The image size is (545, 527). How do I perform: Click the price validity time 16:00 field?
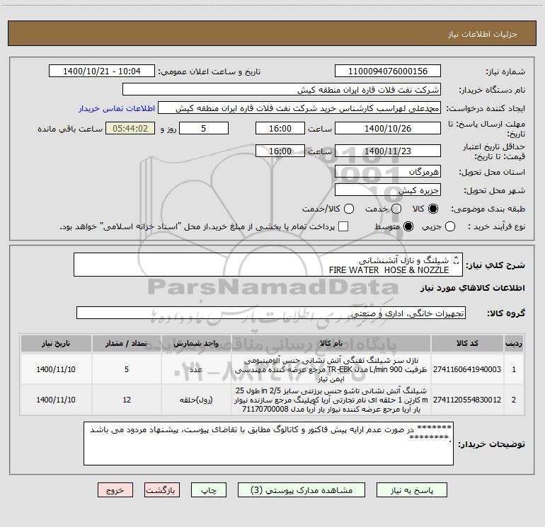click(280, 151)
